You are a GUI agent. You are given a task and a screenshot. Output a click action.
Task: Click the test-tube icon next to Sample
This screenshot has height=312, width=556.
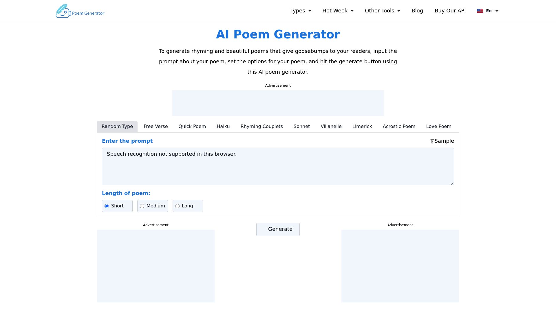(432, 141)
